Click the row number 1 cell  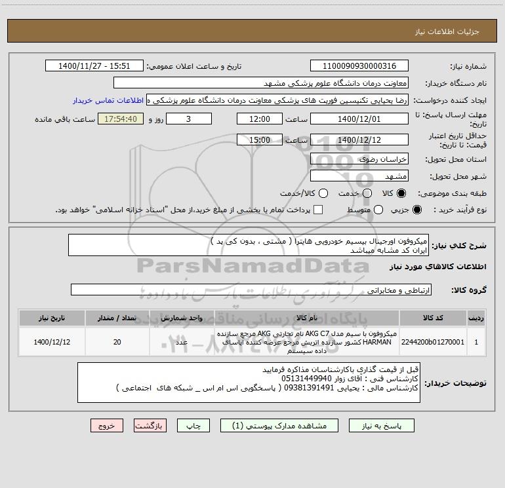coord(476,342)
